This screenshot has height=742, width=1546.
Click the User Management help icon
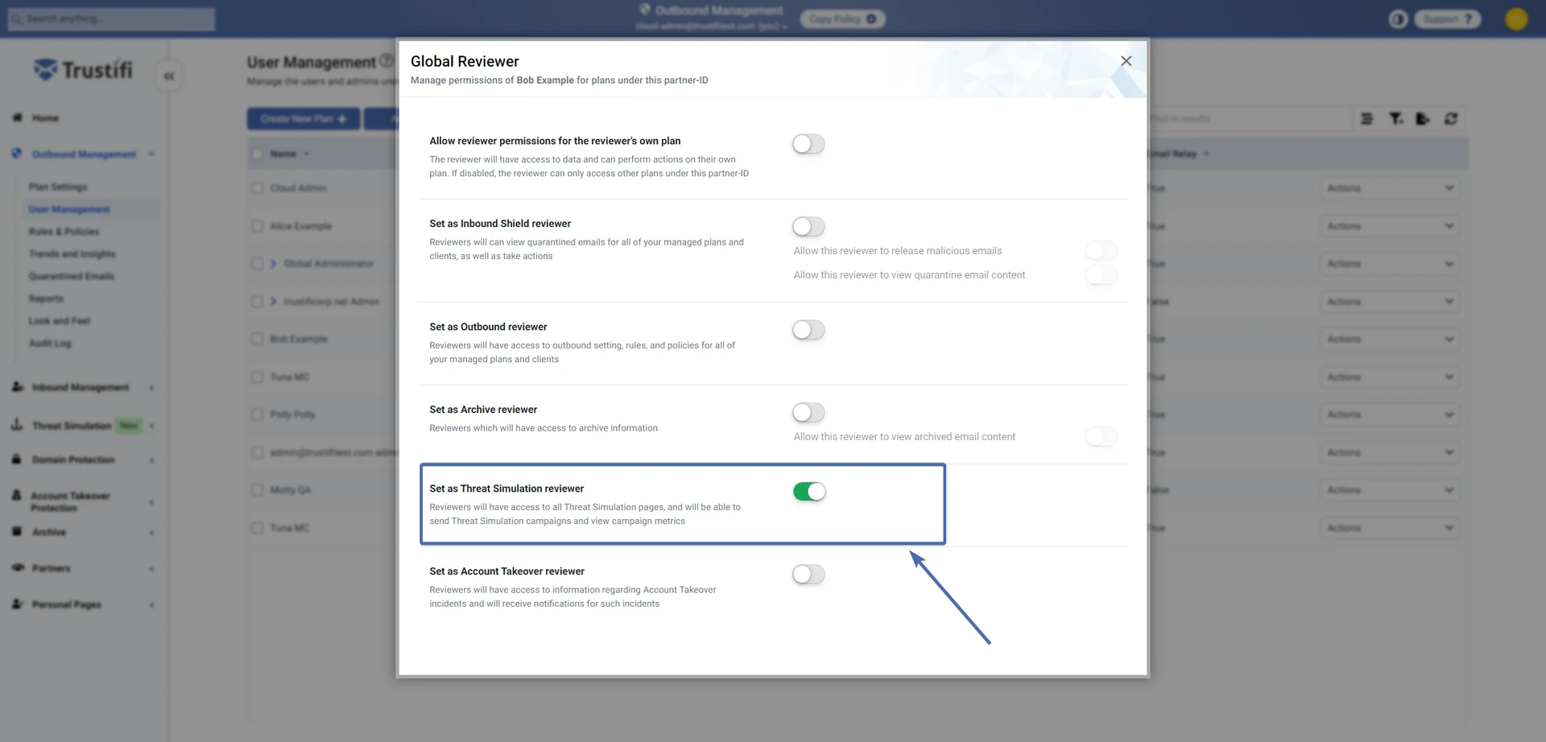(386, 61)
